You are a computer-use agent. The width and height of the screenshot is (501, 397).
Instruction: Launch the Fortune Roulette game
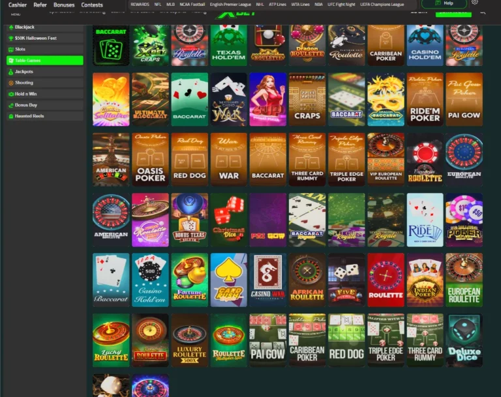(x=189, y=280)
